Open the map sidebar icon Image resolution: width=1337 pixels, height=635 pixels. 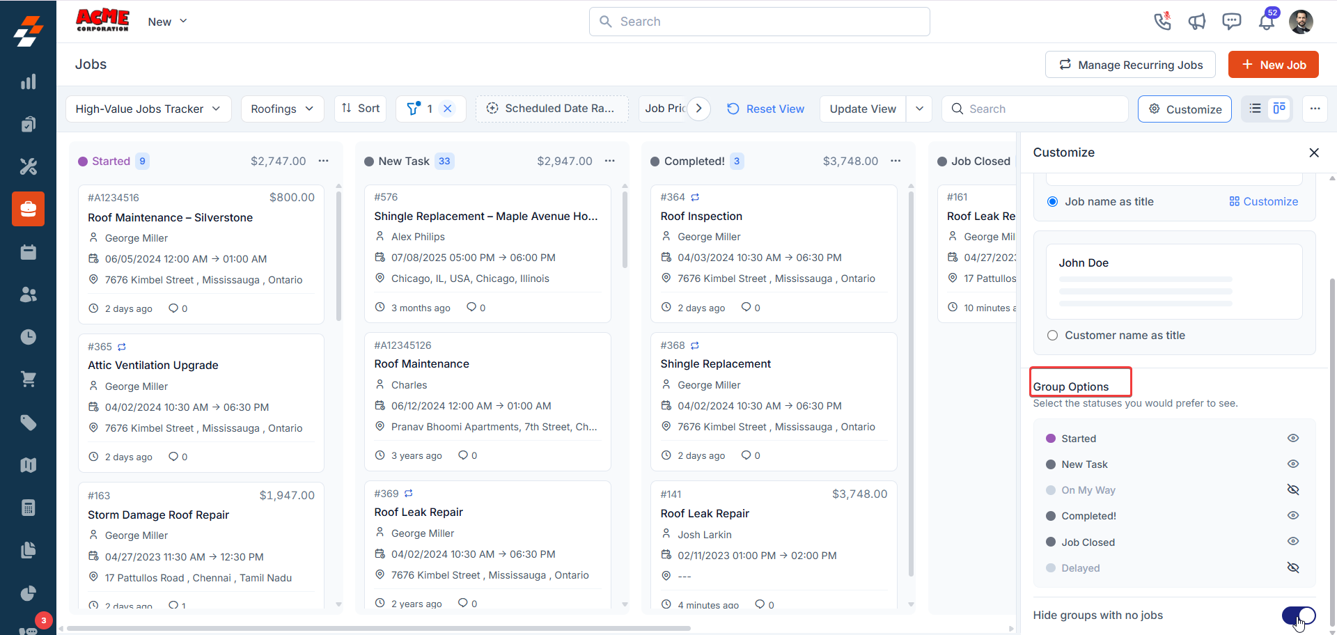coord(28,465)
